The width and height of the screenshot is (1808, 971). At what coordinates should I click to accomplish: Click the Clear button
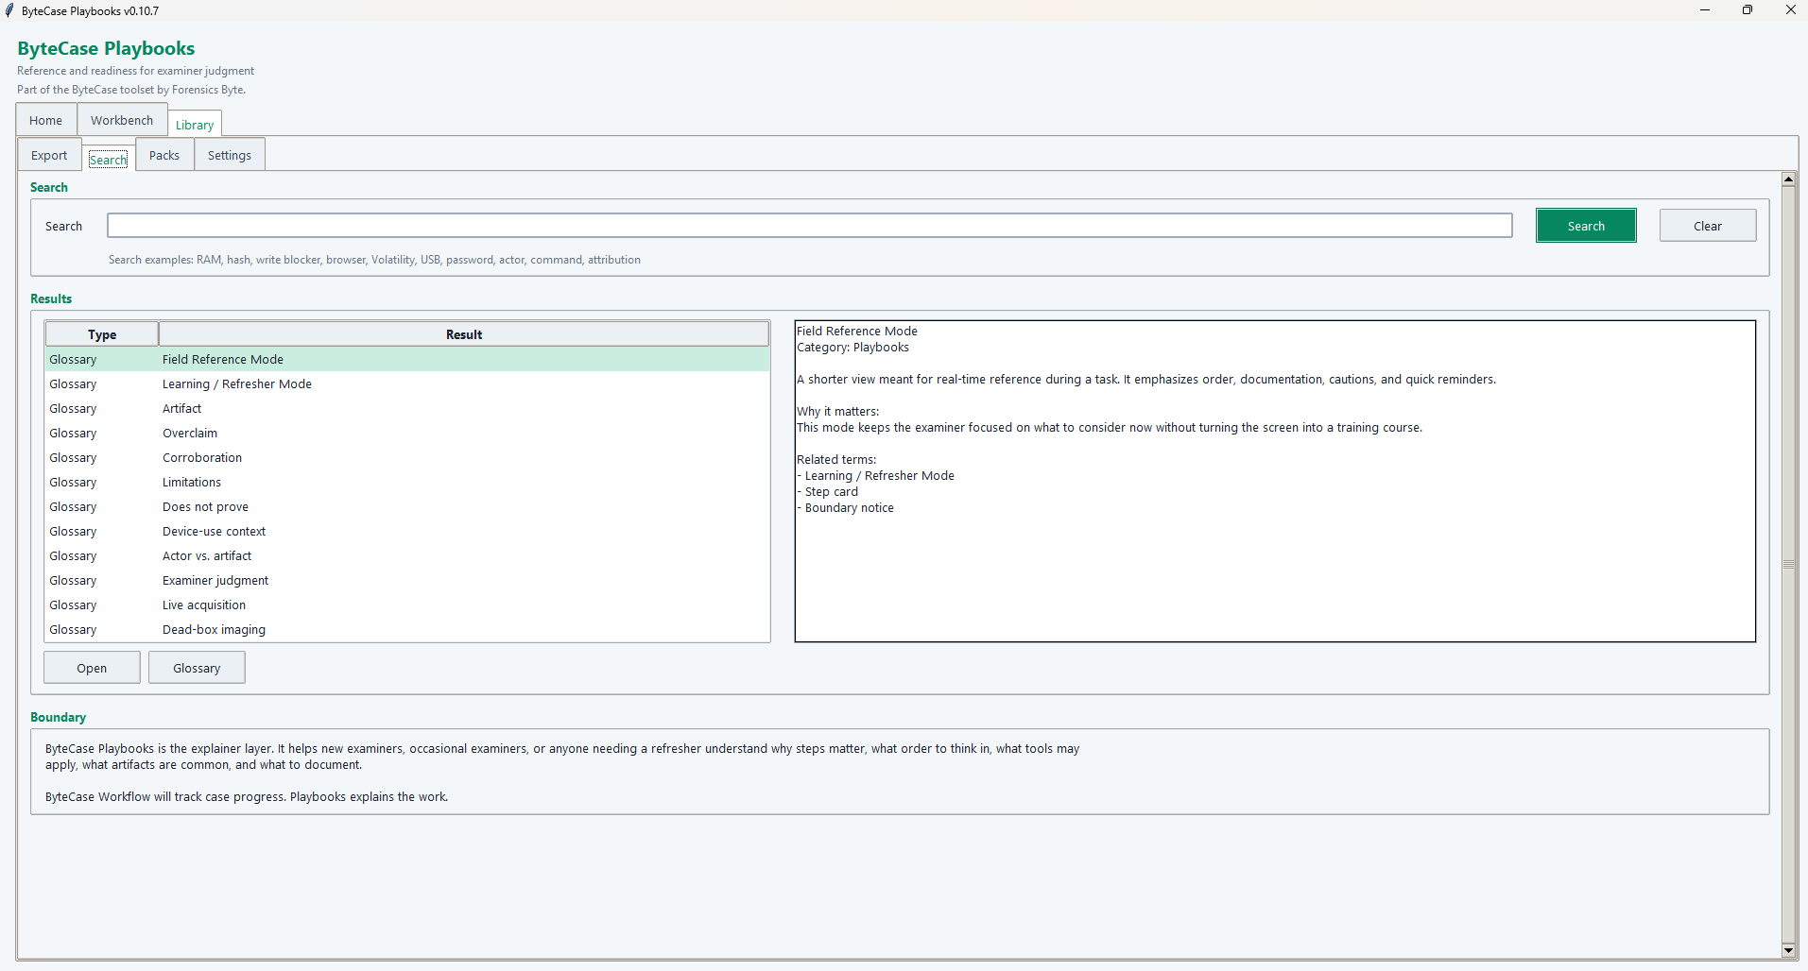[1708, 226]
